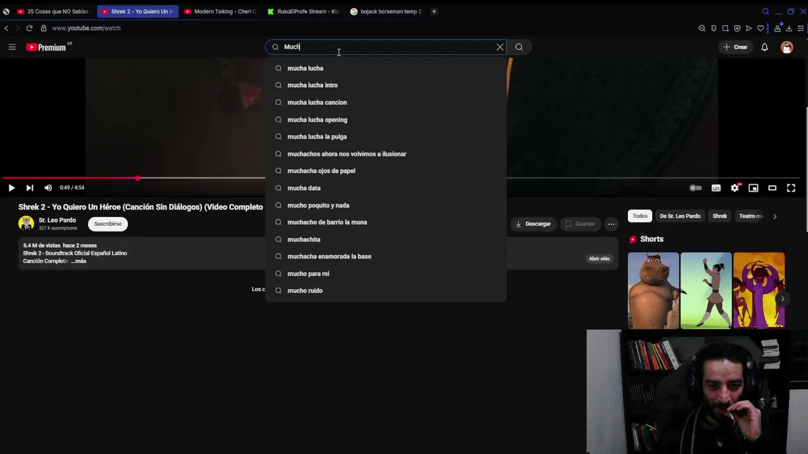
Task: Choose "muchacha enamorada la base" suggestion
Action: tap(386, 257)
